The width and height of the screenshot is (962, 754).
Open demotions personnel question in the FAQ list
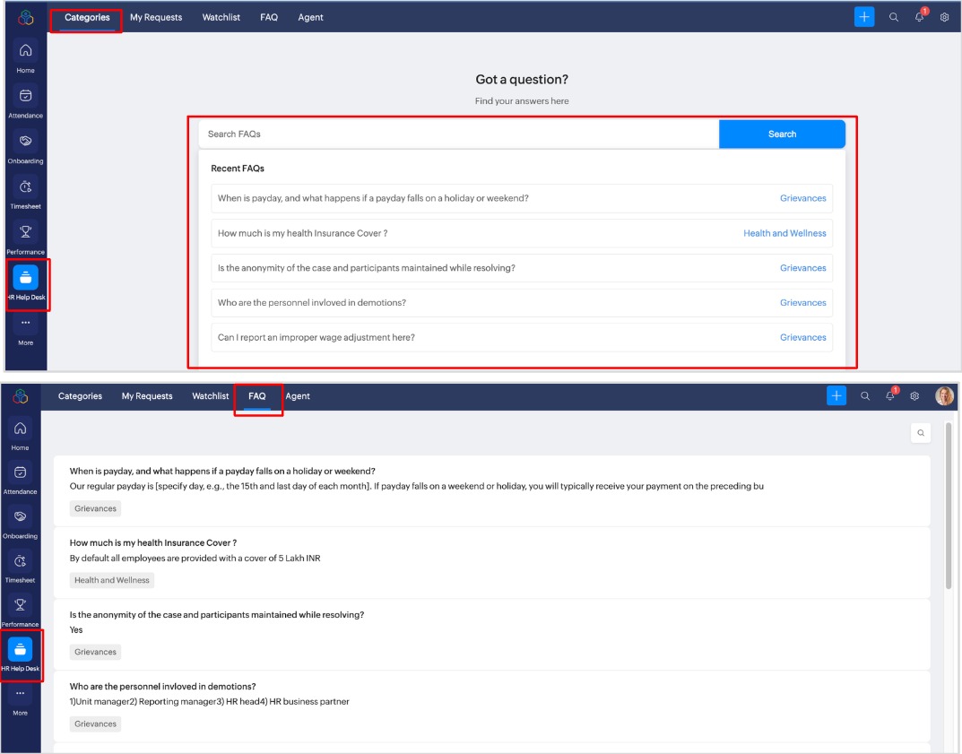click(x=162, y=687)
